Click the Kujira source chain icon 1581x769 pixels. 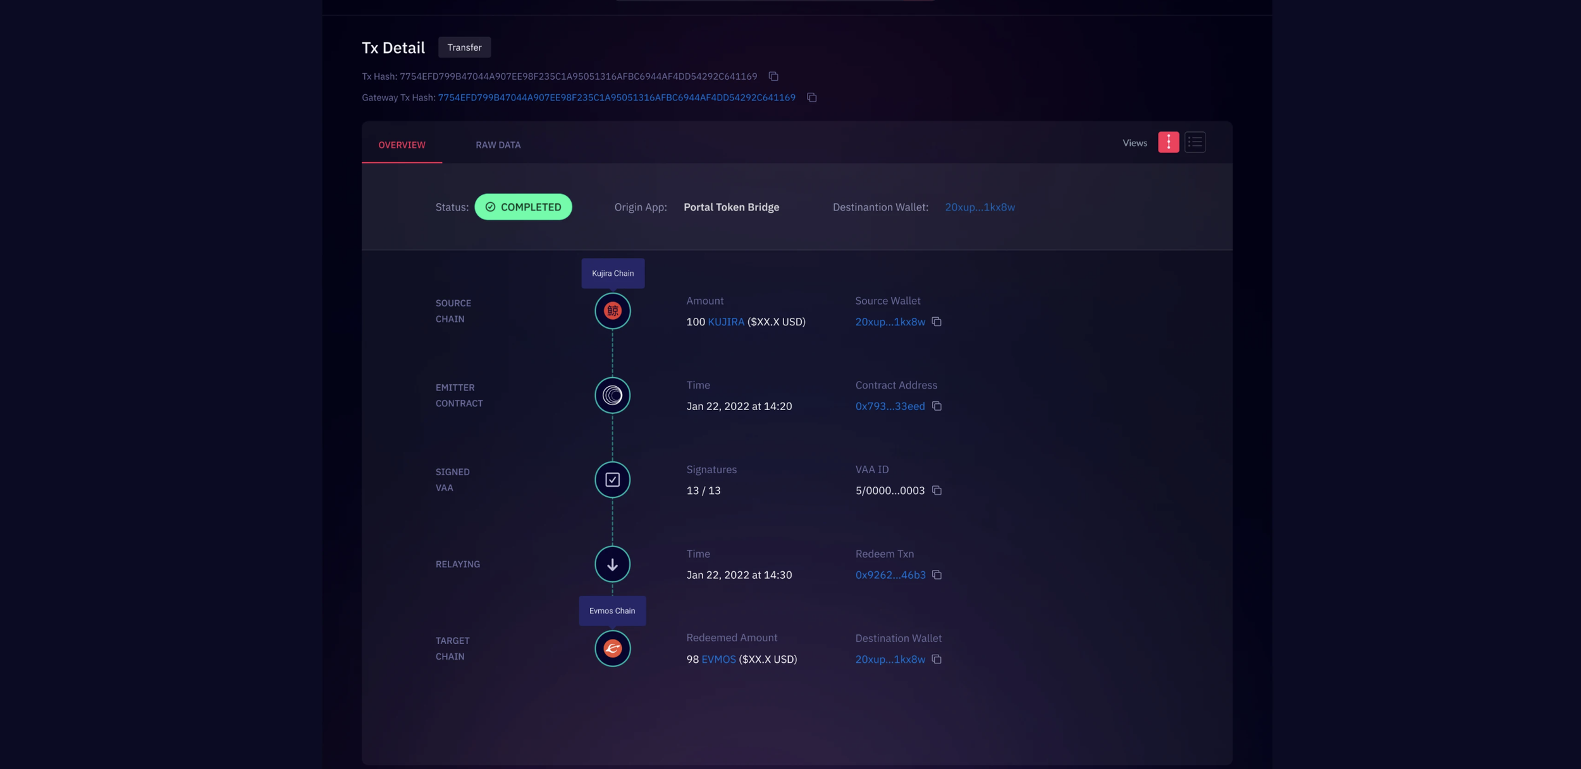click(x=612, y=311)
